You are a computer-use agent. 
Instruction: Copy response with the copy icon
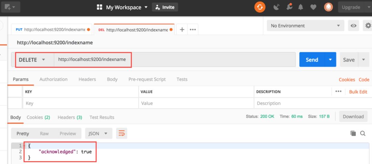coord(353,133)
